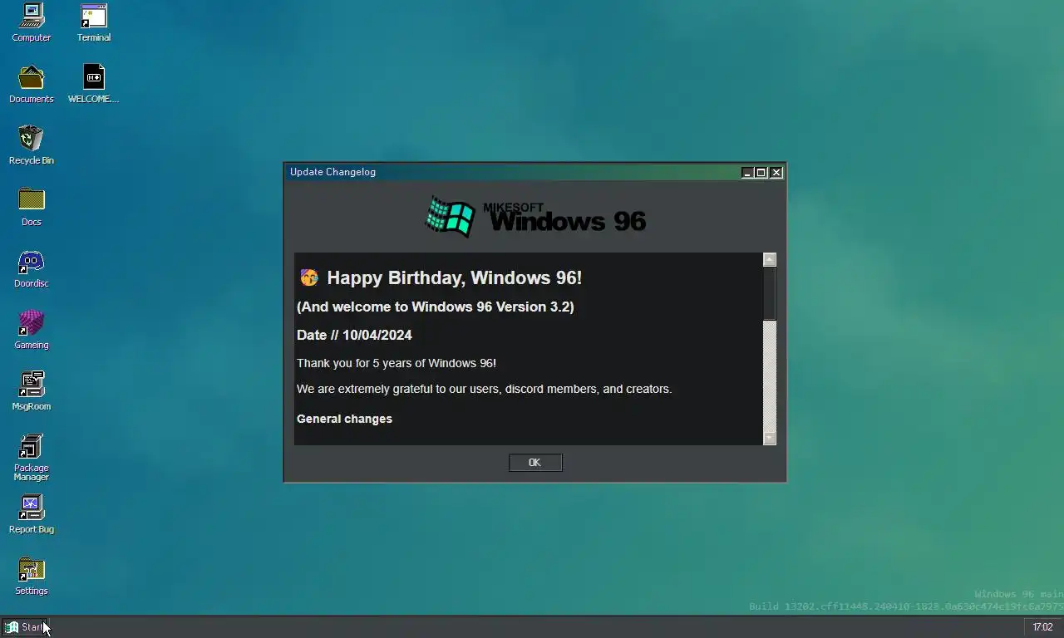
Task: Click the taskbar clock showing 17:02
Action: click(x=1042, y=627)
